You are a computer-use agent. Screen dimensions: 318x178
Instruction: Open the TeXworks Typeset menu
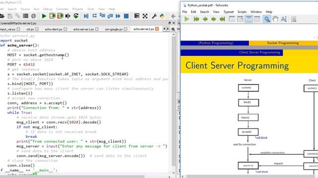click(x=229, y=12)
